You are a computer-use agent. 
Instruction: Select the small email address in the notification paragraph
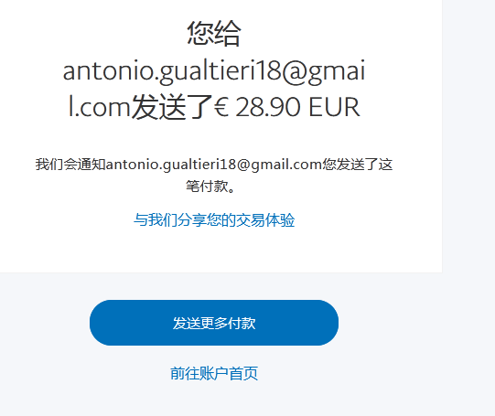click(214, 165)
